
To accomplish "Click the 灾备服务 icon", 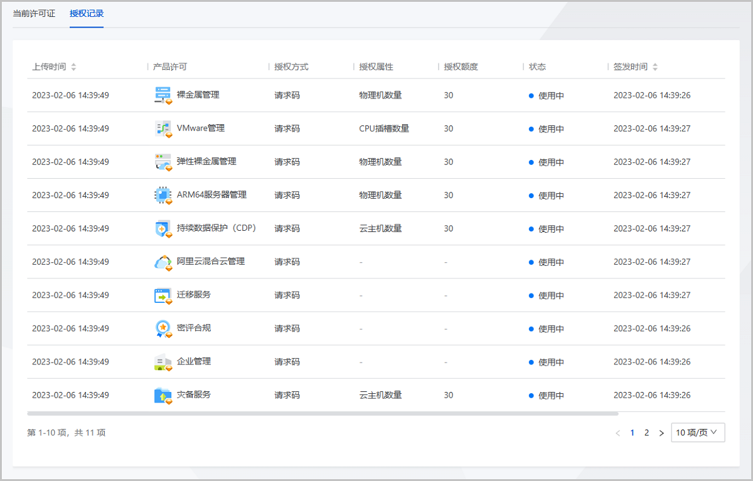I will (162, 395).
